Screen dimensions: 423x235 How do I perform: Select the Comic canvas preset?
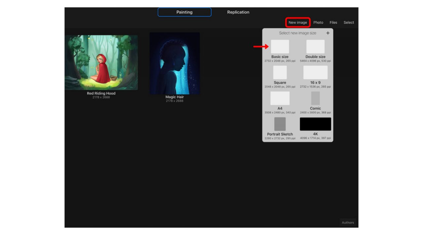(x=315, y=98)
